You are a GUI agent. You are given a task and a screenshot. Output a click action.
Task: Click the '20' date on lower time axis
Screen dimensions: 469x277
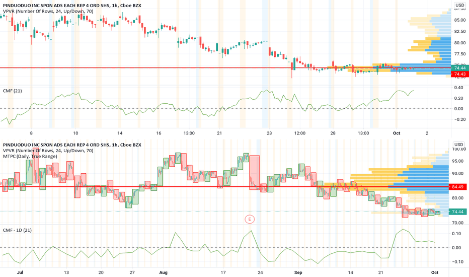pyautogui.click(x=101, y=272)
